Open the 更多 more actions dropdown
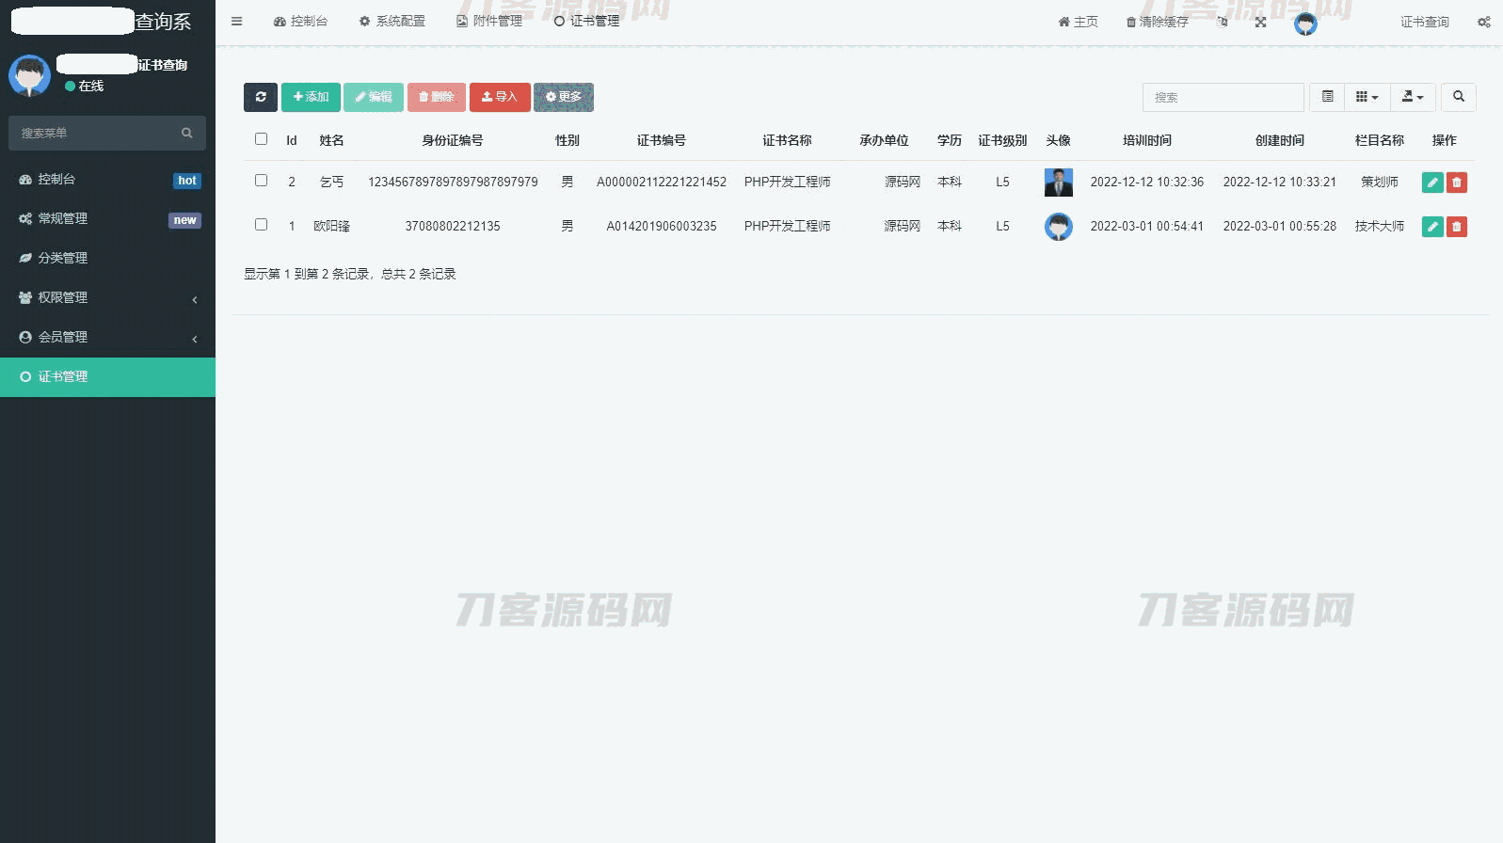 click(564, 97)
